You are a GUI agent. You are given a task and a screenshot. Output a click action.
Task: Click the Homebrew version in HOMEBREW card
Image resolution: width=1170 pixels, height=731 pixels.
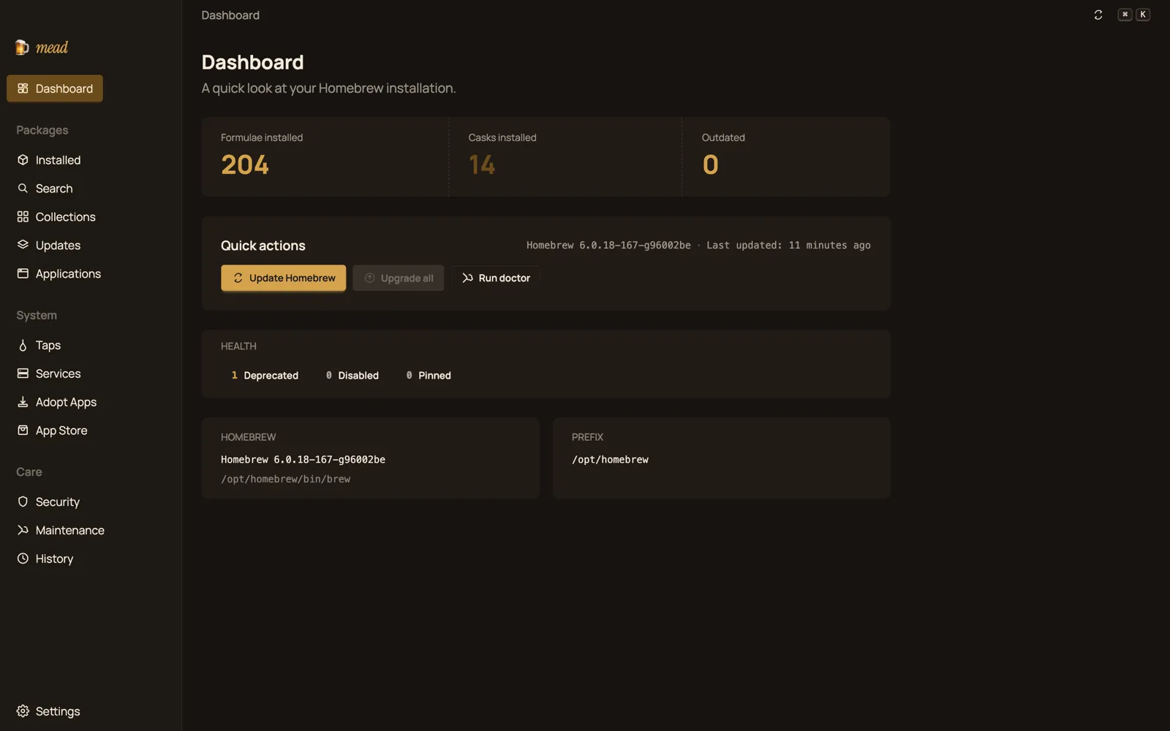point(303,459)
